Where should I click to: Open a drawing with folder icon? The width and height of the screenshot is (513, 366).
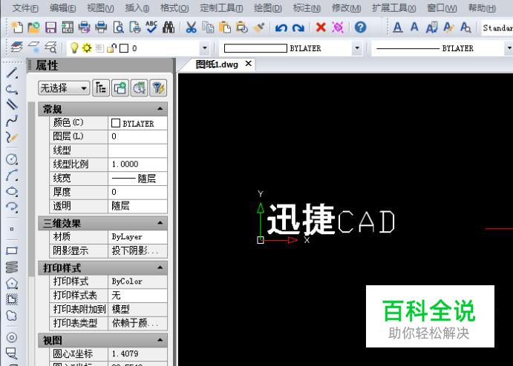[33, 27]
